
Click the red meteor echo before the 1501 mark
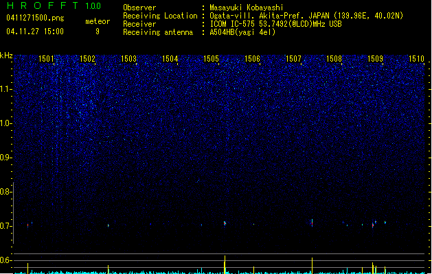click(28, 225)
